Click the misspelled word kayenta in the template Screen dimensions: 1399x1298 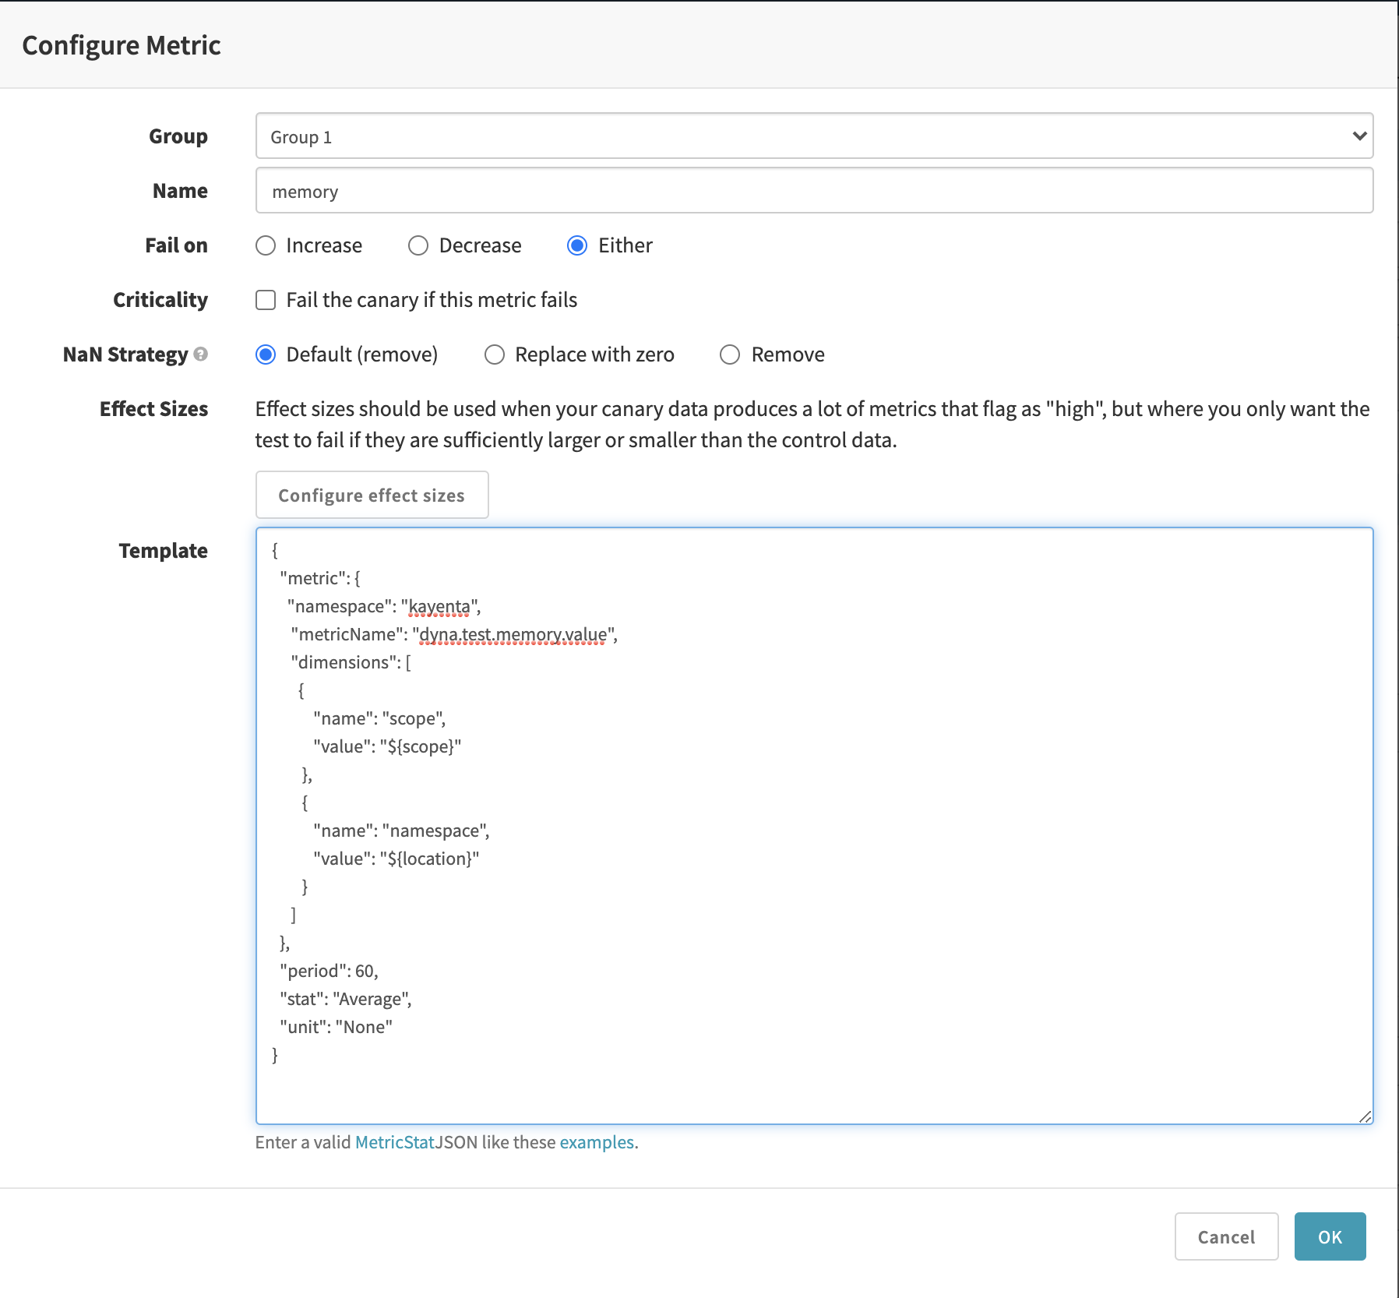pyautogui.click(x=439, y=607)
